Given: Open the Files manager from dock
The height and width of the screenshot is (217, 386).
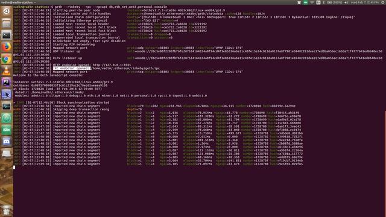Looking at the screenshot, I should pyautogui.click(x=7, y=24).
